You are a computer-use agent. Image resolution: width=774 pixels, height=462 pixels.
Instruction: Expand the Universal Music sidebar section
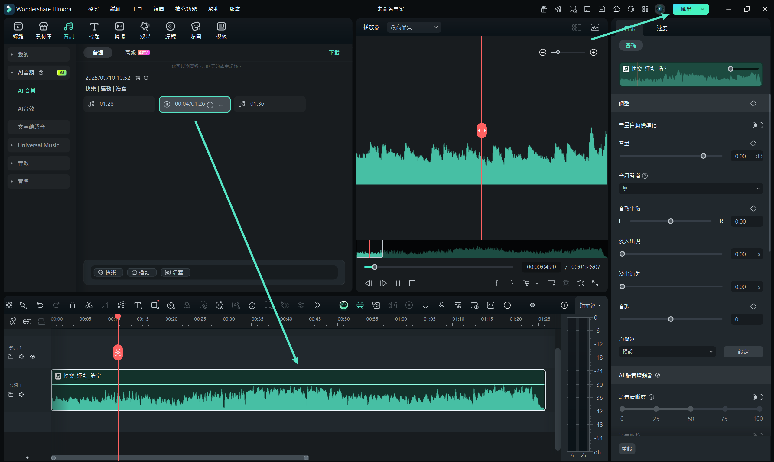39,145
